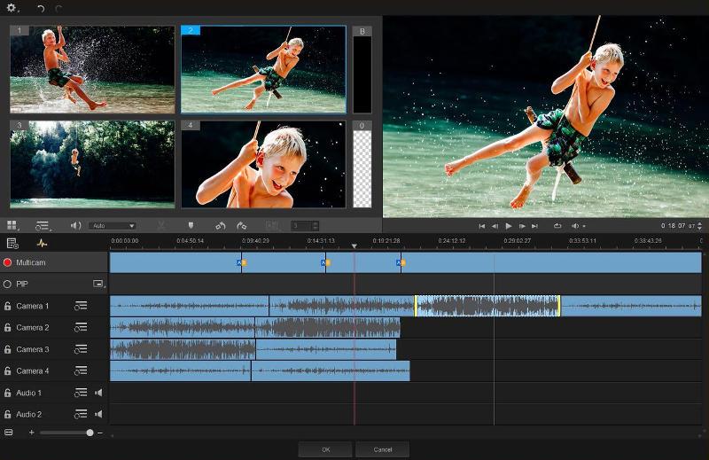The image size is (709, 460).
Task: Click the timeline zoom slider handle
Action: (x=90, y=433)
